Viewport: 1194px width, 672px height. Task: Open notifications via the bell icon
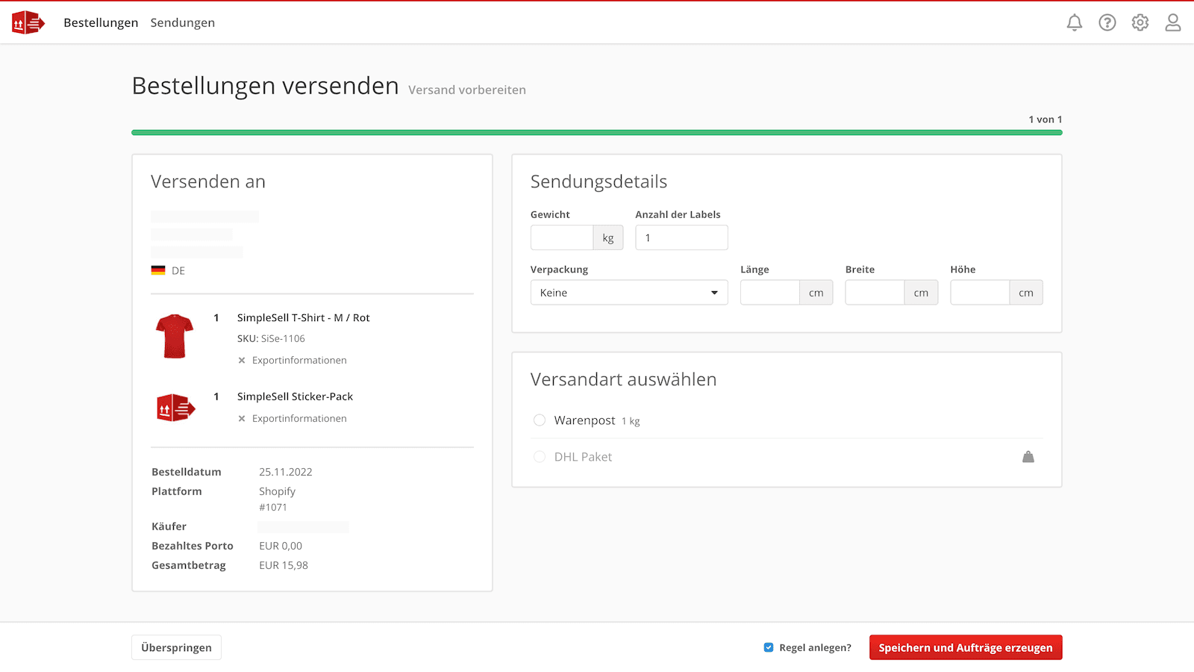pos(1075,22)
